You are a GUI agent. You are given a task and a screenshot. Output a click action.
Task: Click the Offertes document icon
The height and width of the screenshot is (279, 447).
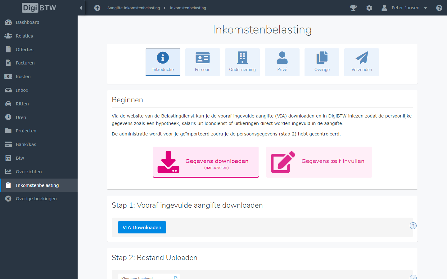(8, 49)
